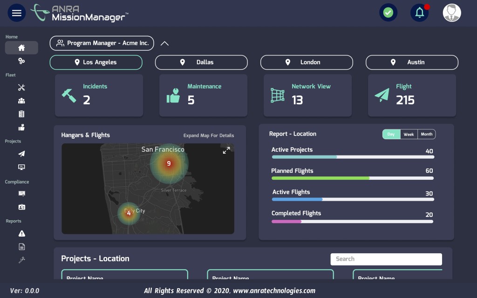Open the gears settings icon in sidebar
This screenshot has height=298, width=477.
[21, 61]
